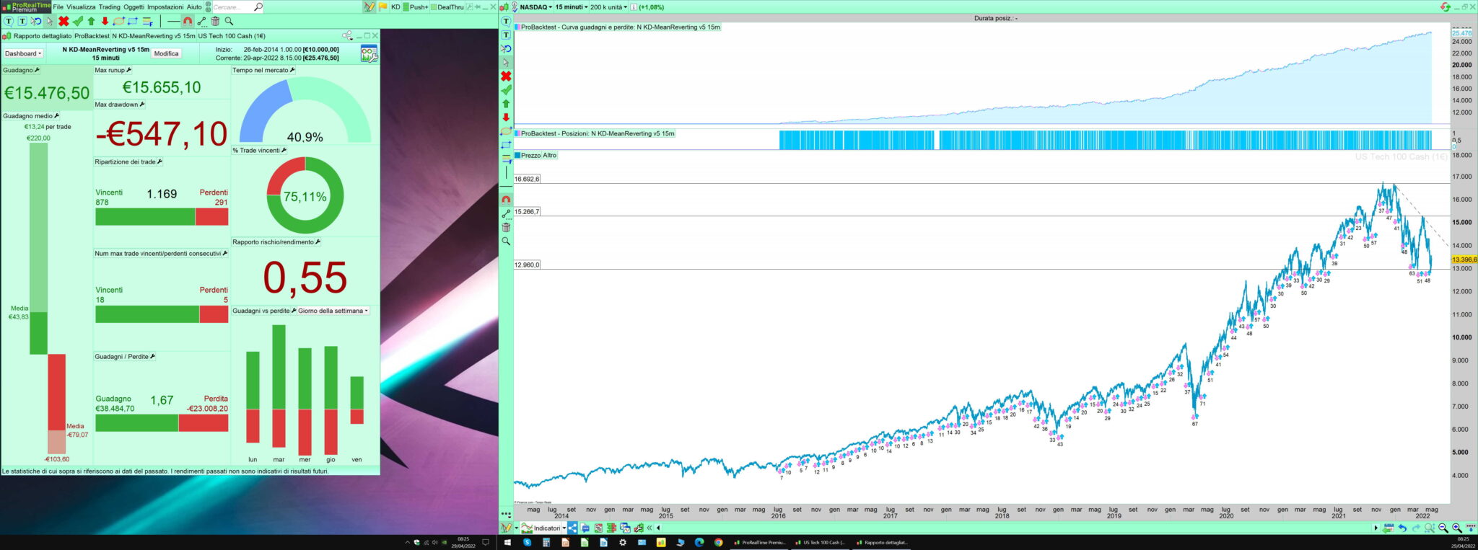The height and width of the screenshot is (550, 1478).
Task: Click the Altro label in price panel
Action: coord(549,156)
